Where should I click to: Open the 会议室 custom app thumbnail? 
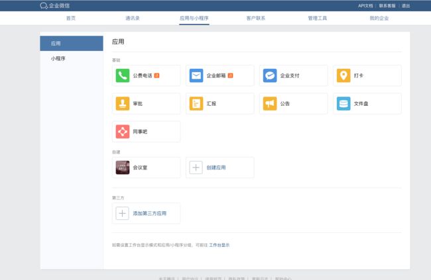pyautogui.click(x=123, y=167)
